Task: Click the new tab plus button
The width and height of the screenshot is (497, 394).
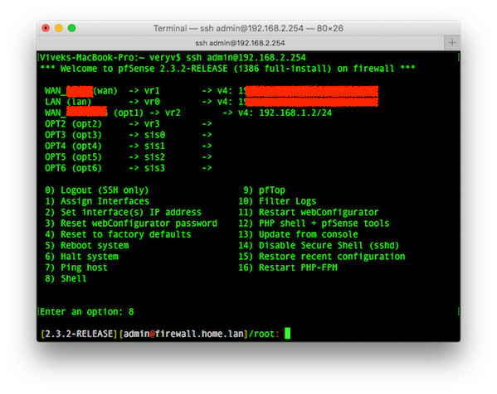Action: (x=452, y=42)
